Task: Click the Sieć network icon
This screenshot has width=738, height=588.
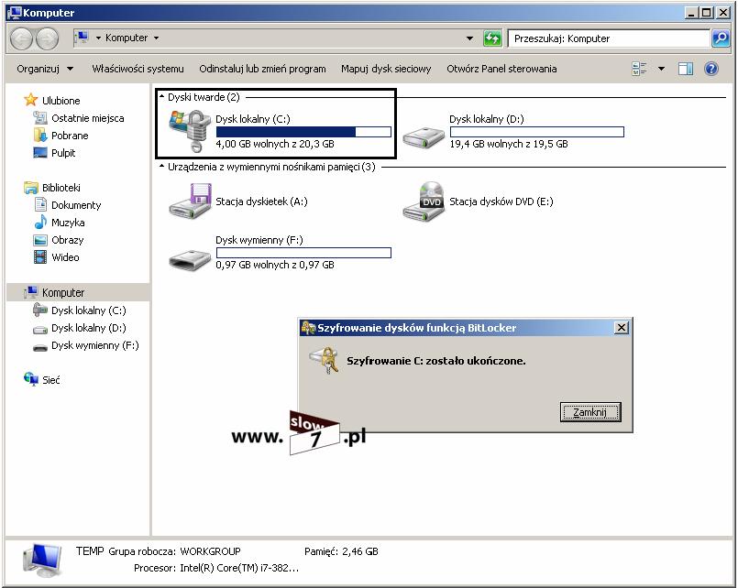Action: click(31, 379)
